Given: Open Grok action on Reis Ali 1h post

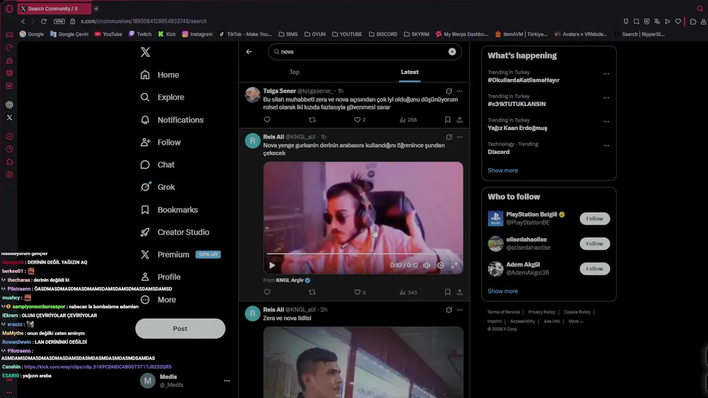Looking at the screenshot, I should click(x=449, y=137).
